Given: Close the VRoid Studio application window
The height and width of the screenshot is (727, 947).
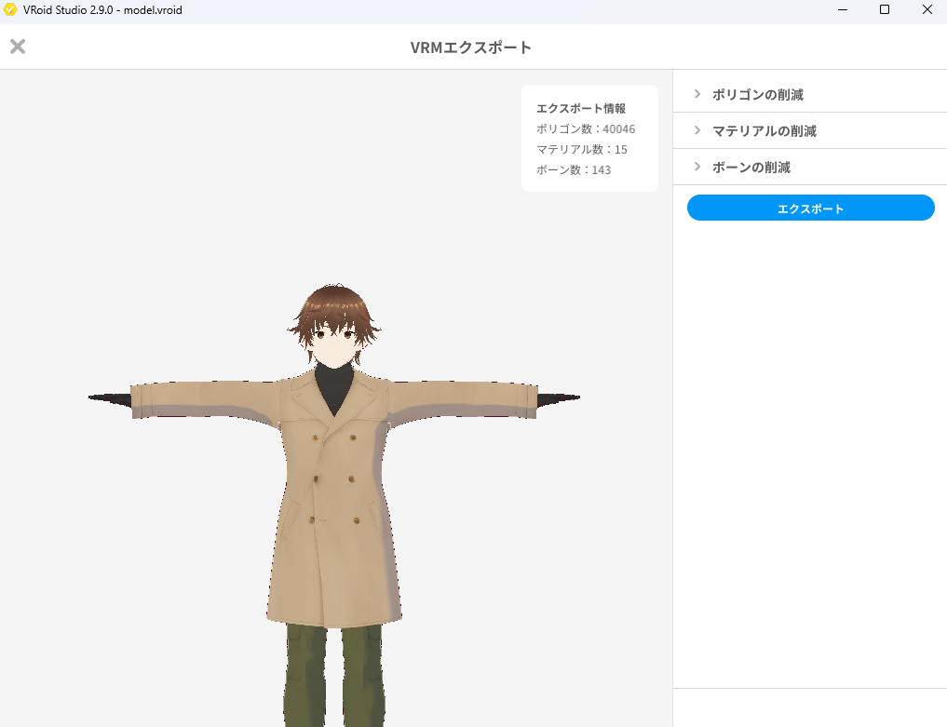Looking at the screenshot, I should [x=927, y=10].
